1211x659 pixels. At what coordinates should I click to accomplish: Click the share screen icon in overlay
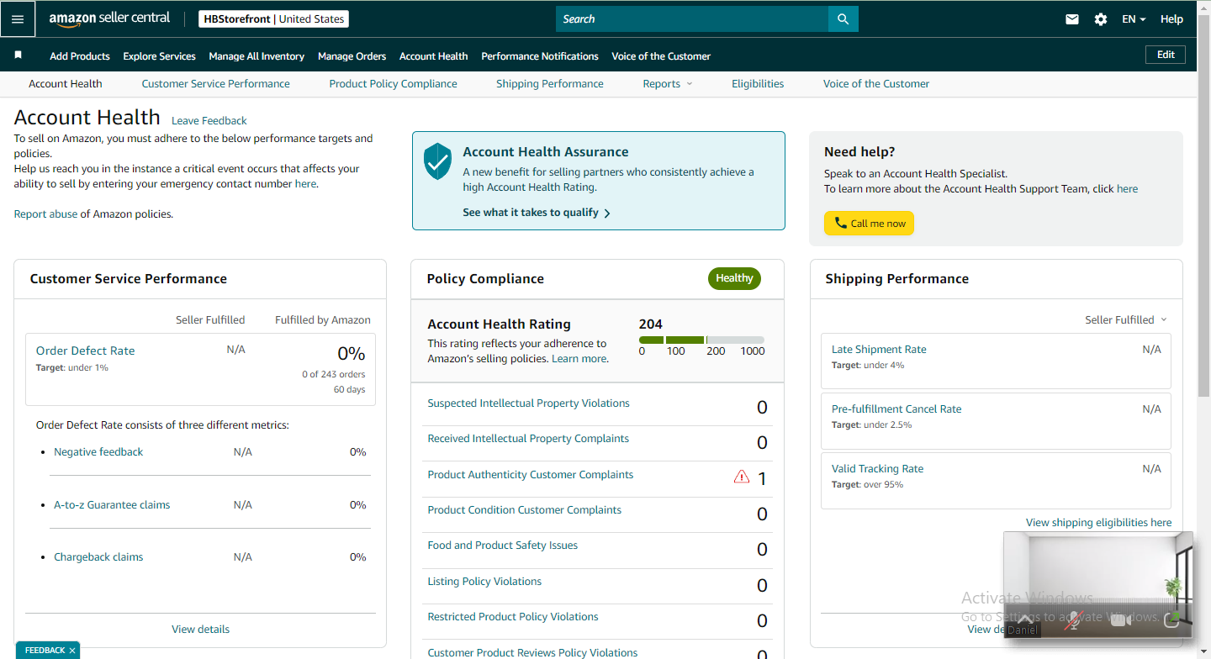(1171, 619)
